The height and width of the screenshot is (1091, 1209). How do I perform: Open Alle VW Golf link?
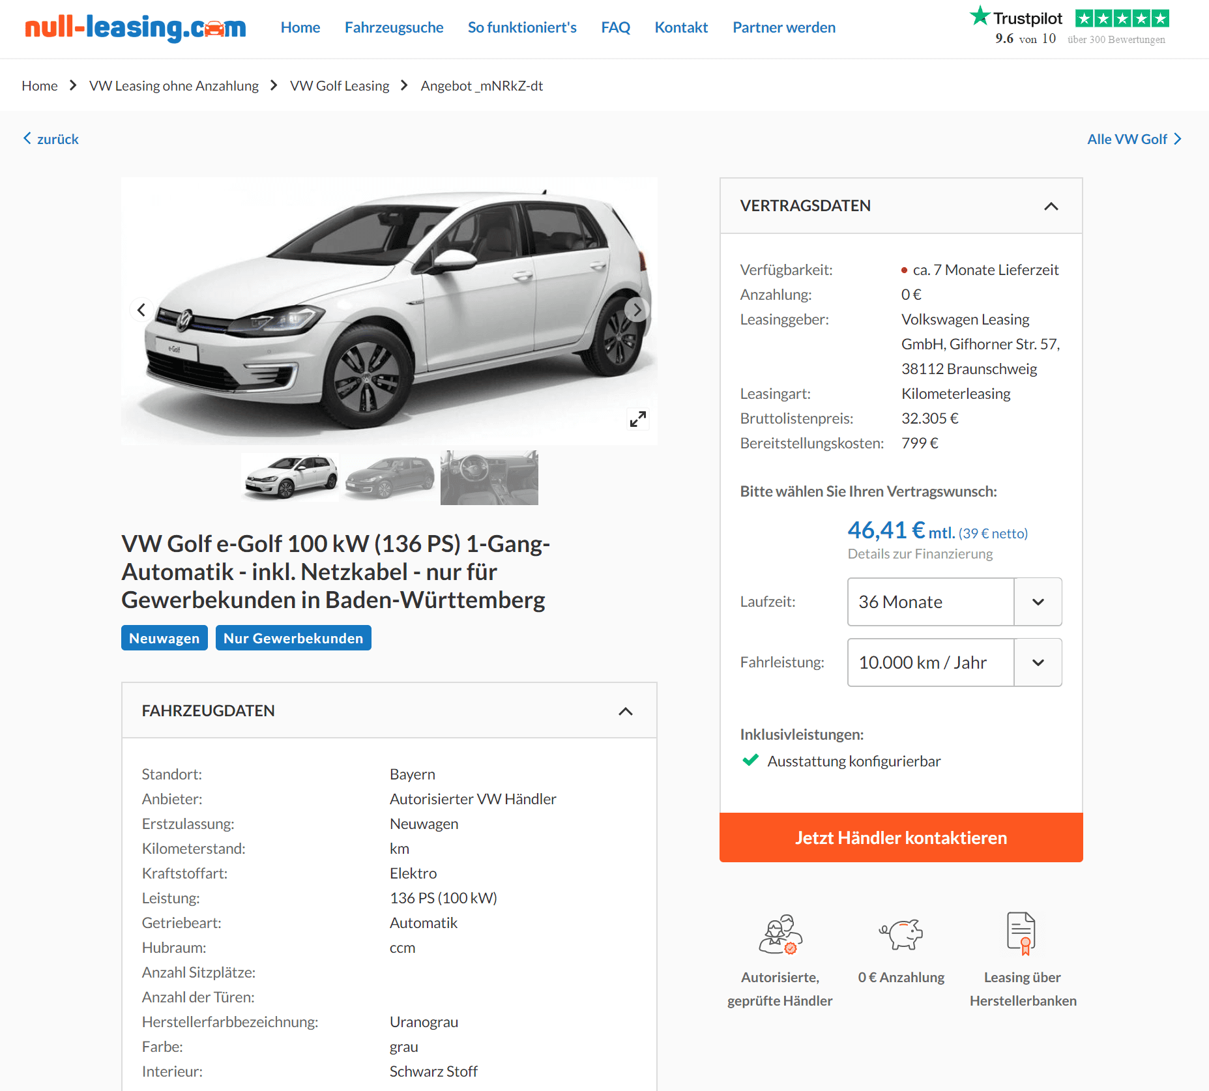point(1127,139)
